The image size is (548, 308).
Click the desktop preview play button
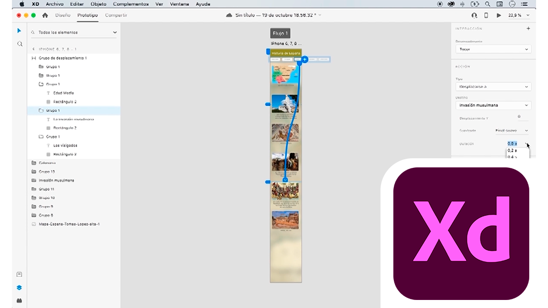click(x=499, y=16)
